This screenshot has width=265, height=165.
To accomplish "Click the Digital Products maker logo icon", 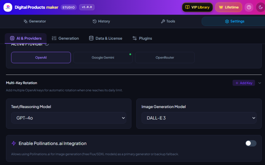I will click(x=8, y=7).
